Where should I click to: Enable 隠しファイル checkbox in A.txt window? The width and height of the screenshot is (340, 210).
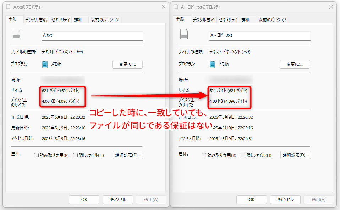click(x=75, y=155)
